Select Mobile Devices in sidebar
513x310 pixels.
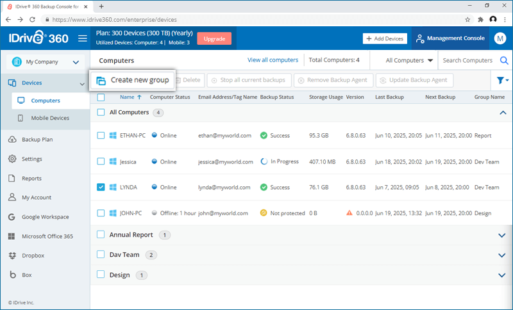(x=50, y=118)
